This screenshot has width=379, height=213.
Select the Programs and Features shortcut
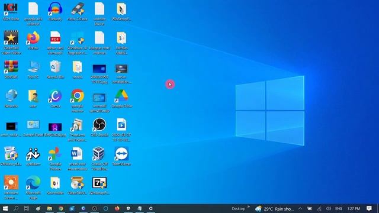click(78, 130)
